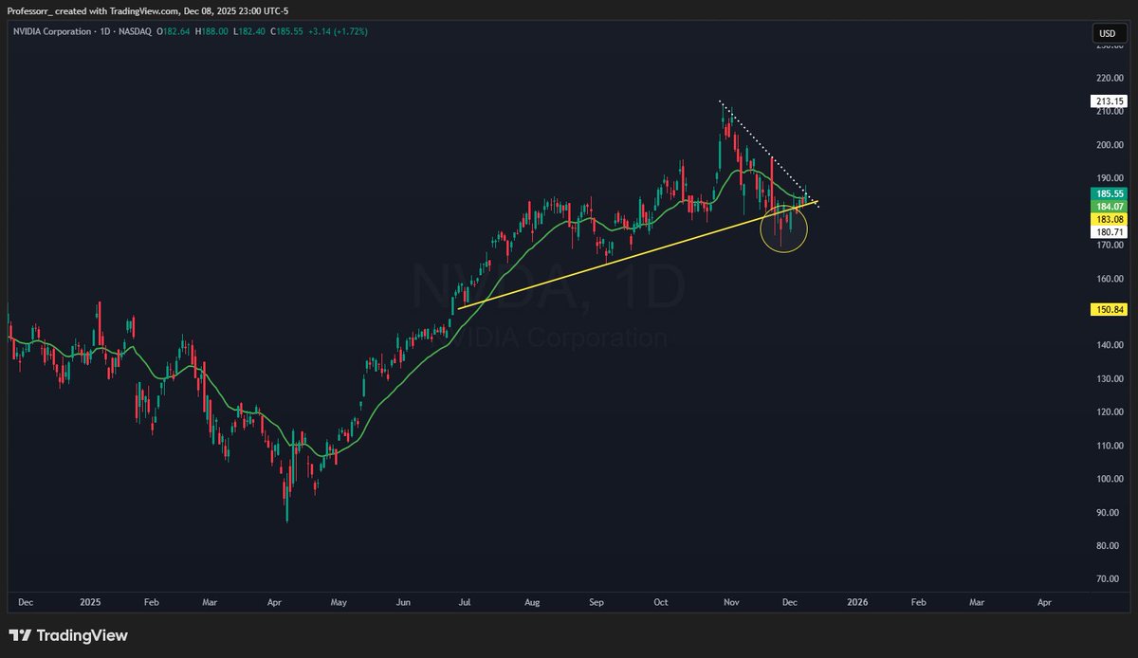
Task: Click the 190.00 price axis tick
Action: point(1109,178)
